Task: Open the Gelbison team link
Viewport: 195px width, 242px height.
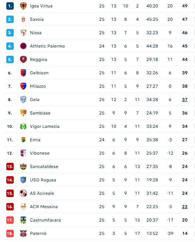Action: point(39,73)
